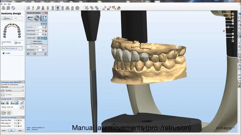This screenshot has width=241, height=135.
Task: Open the first Custom smile library dropdown
Action: tap(15, 90)
